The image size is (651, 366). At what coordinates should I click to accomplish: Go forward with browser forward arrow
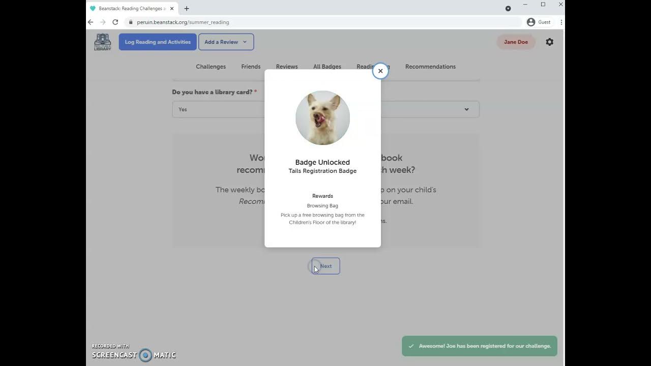(x=103, y=22)
